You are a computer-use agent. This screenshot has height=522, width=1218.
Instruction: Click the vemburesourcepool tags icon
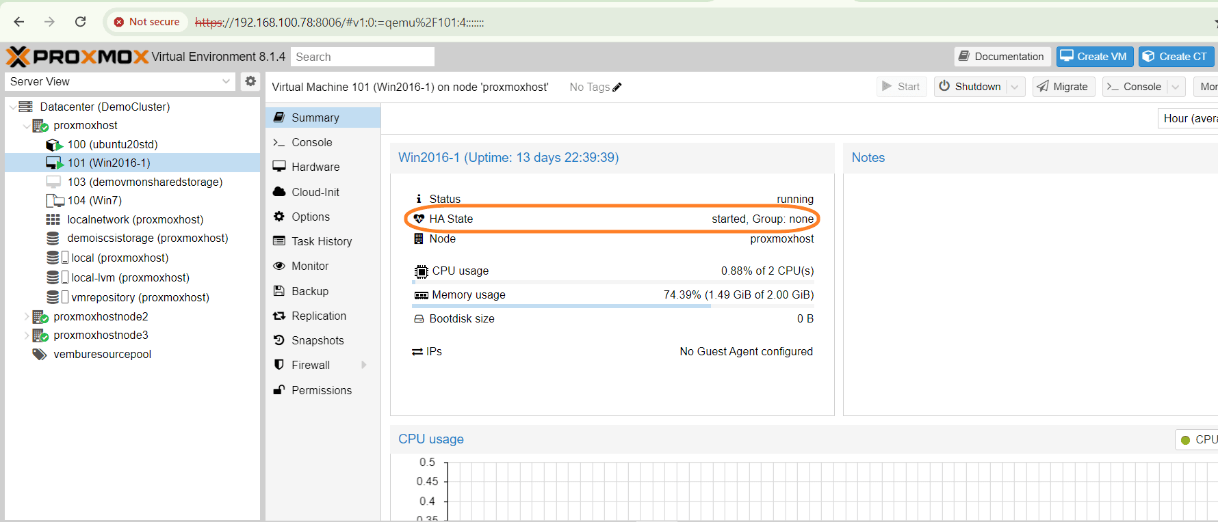[x=39, y=354]
